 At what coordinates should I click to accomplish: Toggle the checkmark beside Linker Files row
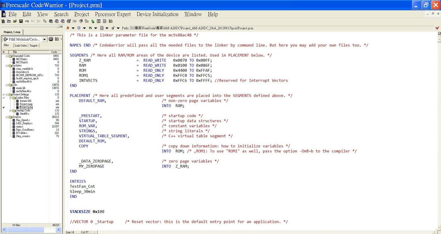tap(4, 98)
